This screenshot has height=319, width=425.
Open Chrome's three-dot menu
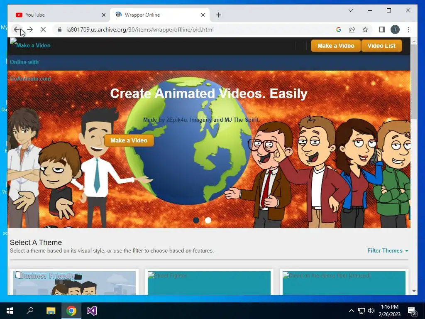point(408,29)
